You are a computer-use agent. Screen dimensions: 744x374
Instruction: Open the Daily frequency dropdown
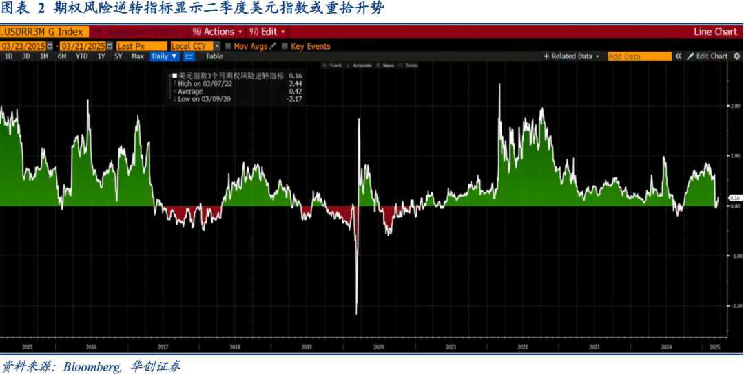164,56
